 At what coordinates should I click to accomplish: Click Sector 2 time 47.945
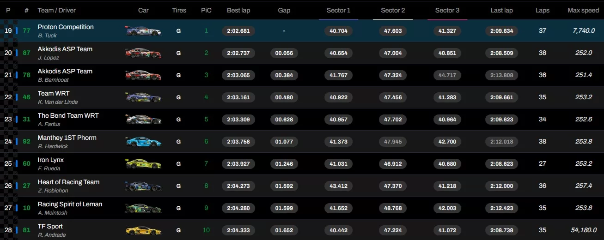click(x=393, y=142)
